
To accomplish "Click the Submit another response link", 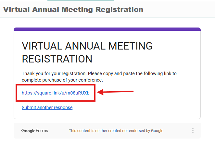I will (47, 107).
